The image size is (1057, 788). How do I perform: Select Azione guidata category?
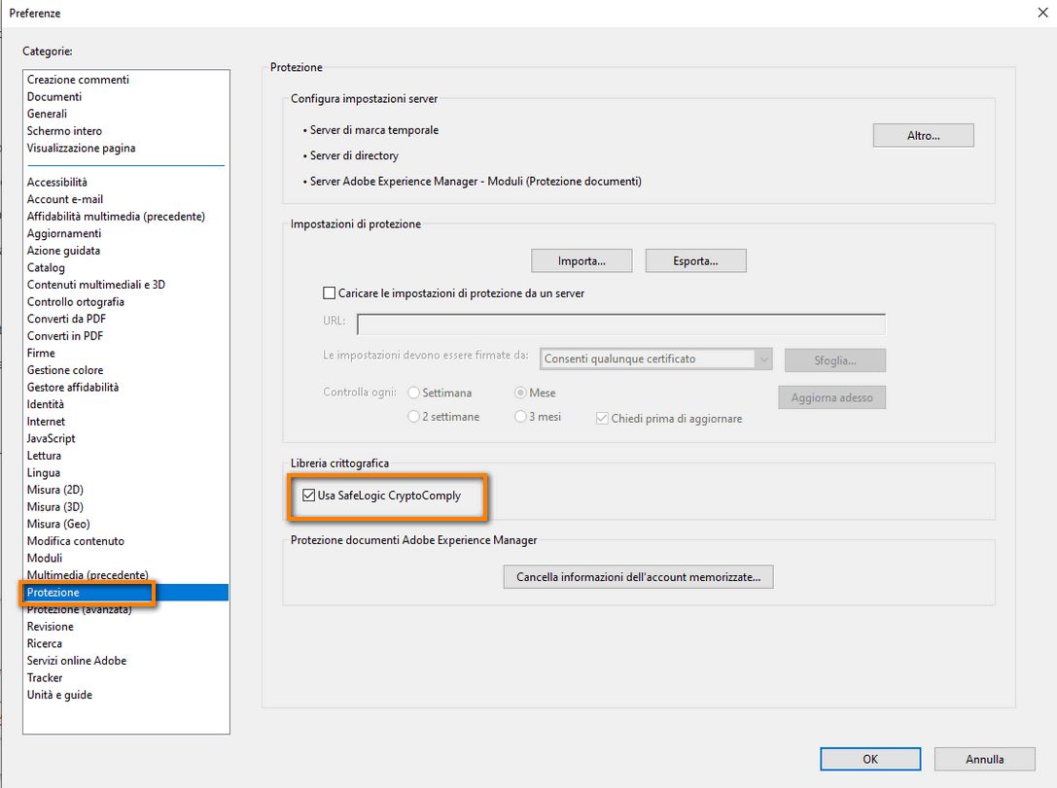pyautogui.click(x=63, y=251)
